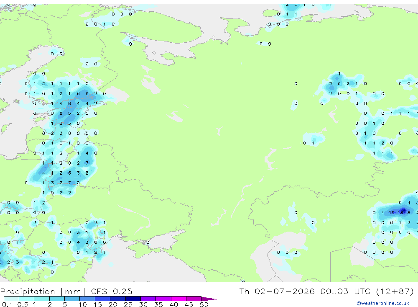Viewport: 418px width, 307px height.
Task: Click the '00..03 UTC' time text
Action: (345, 291)
